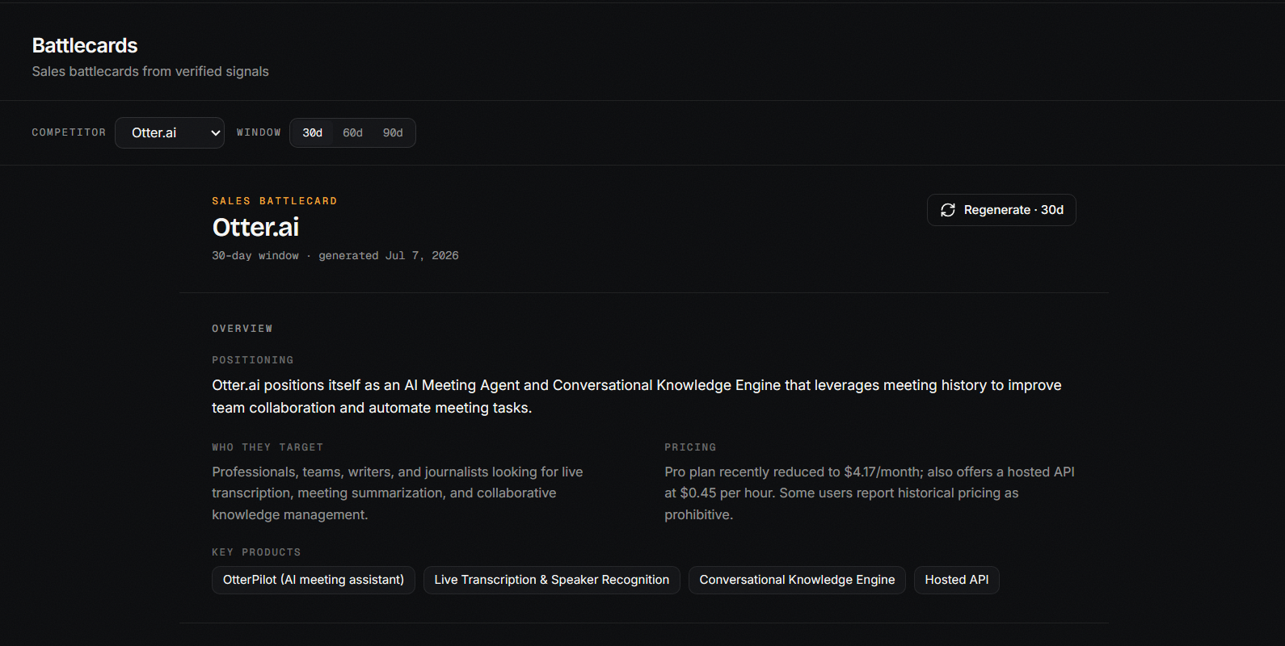This screenshot has height=646, width=1285.
Task: Select the 30d window option
Action: [x=313, y=132]
